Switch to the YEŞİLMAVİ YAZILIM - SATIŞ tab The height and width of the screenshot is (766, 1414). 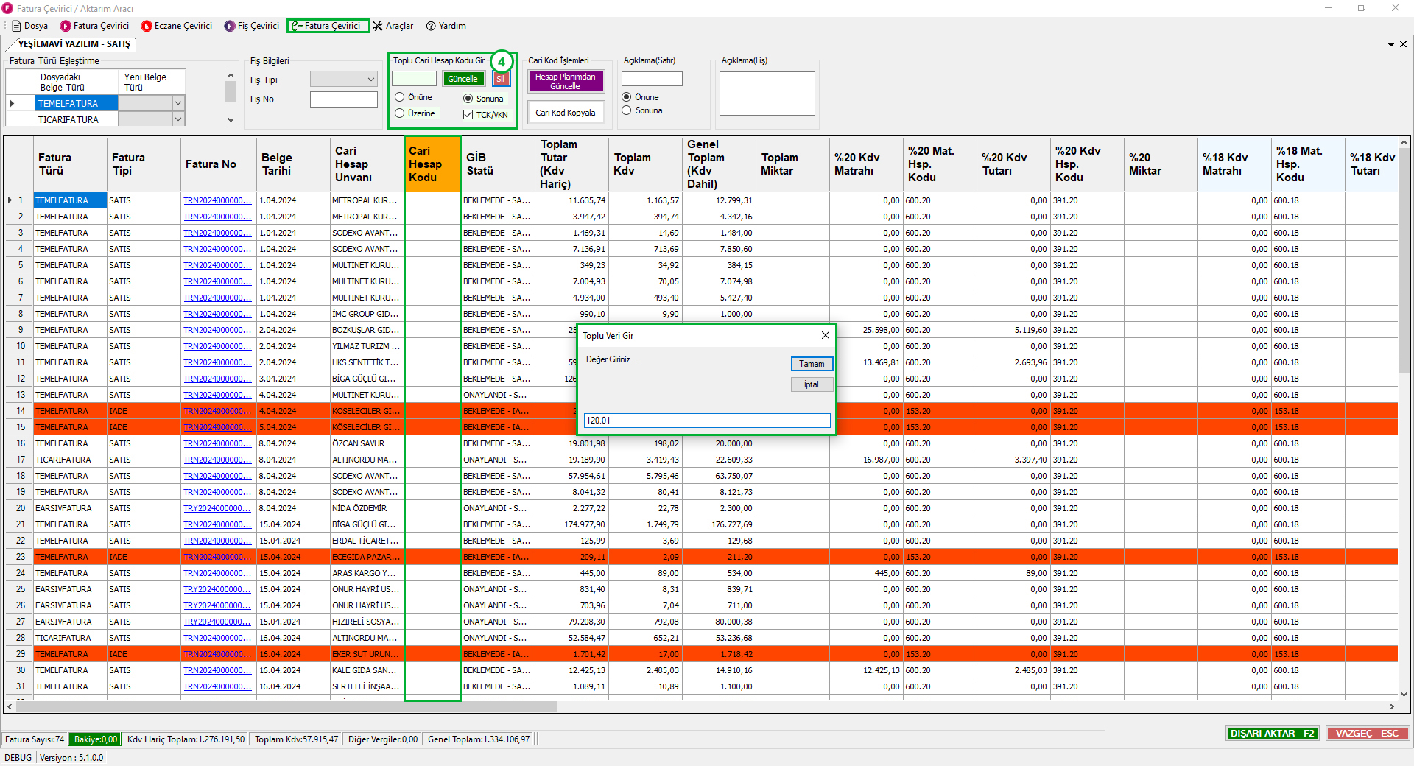coord(74,44)
